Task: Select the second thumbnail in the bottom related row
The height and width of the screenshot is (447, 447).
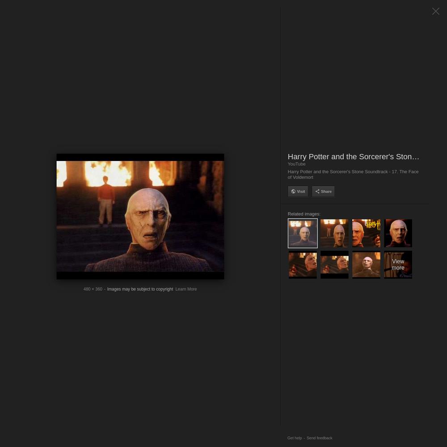Action: 334,265
